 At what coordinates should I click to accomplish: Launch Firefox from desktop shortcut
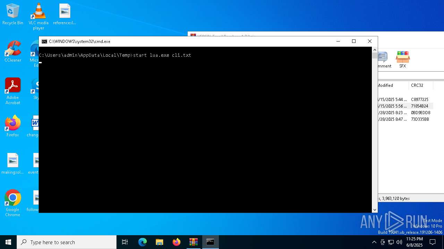click(x=13, y=126)
